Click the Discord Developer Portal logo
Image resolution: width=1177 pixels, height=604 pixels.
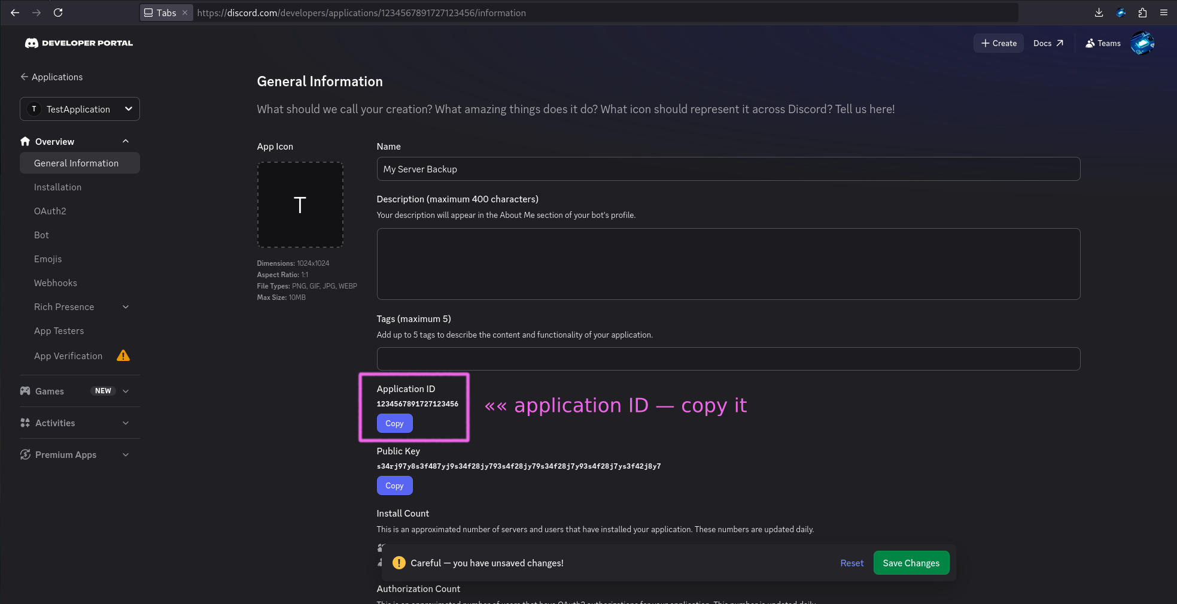79,43
